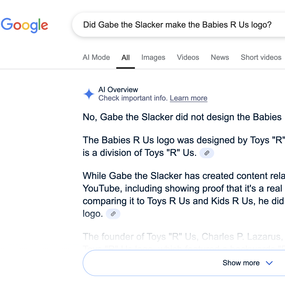Select the All results tab
Screen dimensions: 285x285
pyautogui.click(x=125, y=58)
